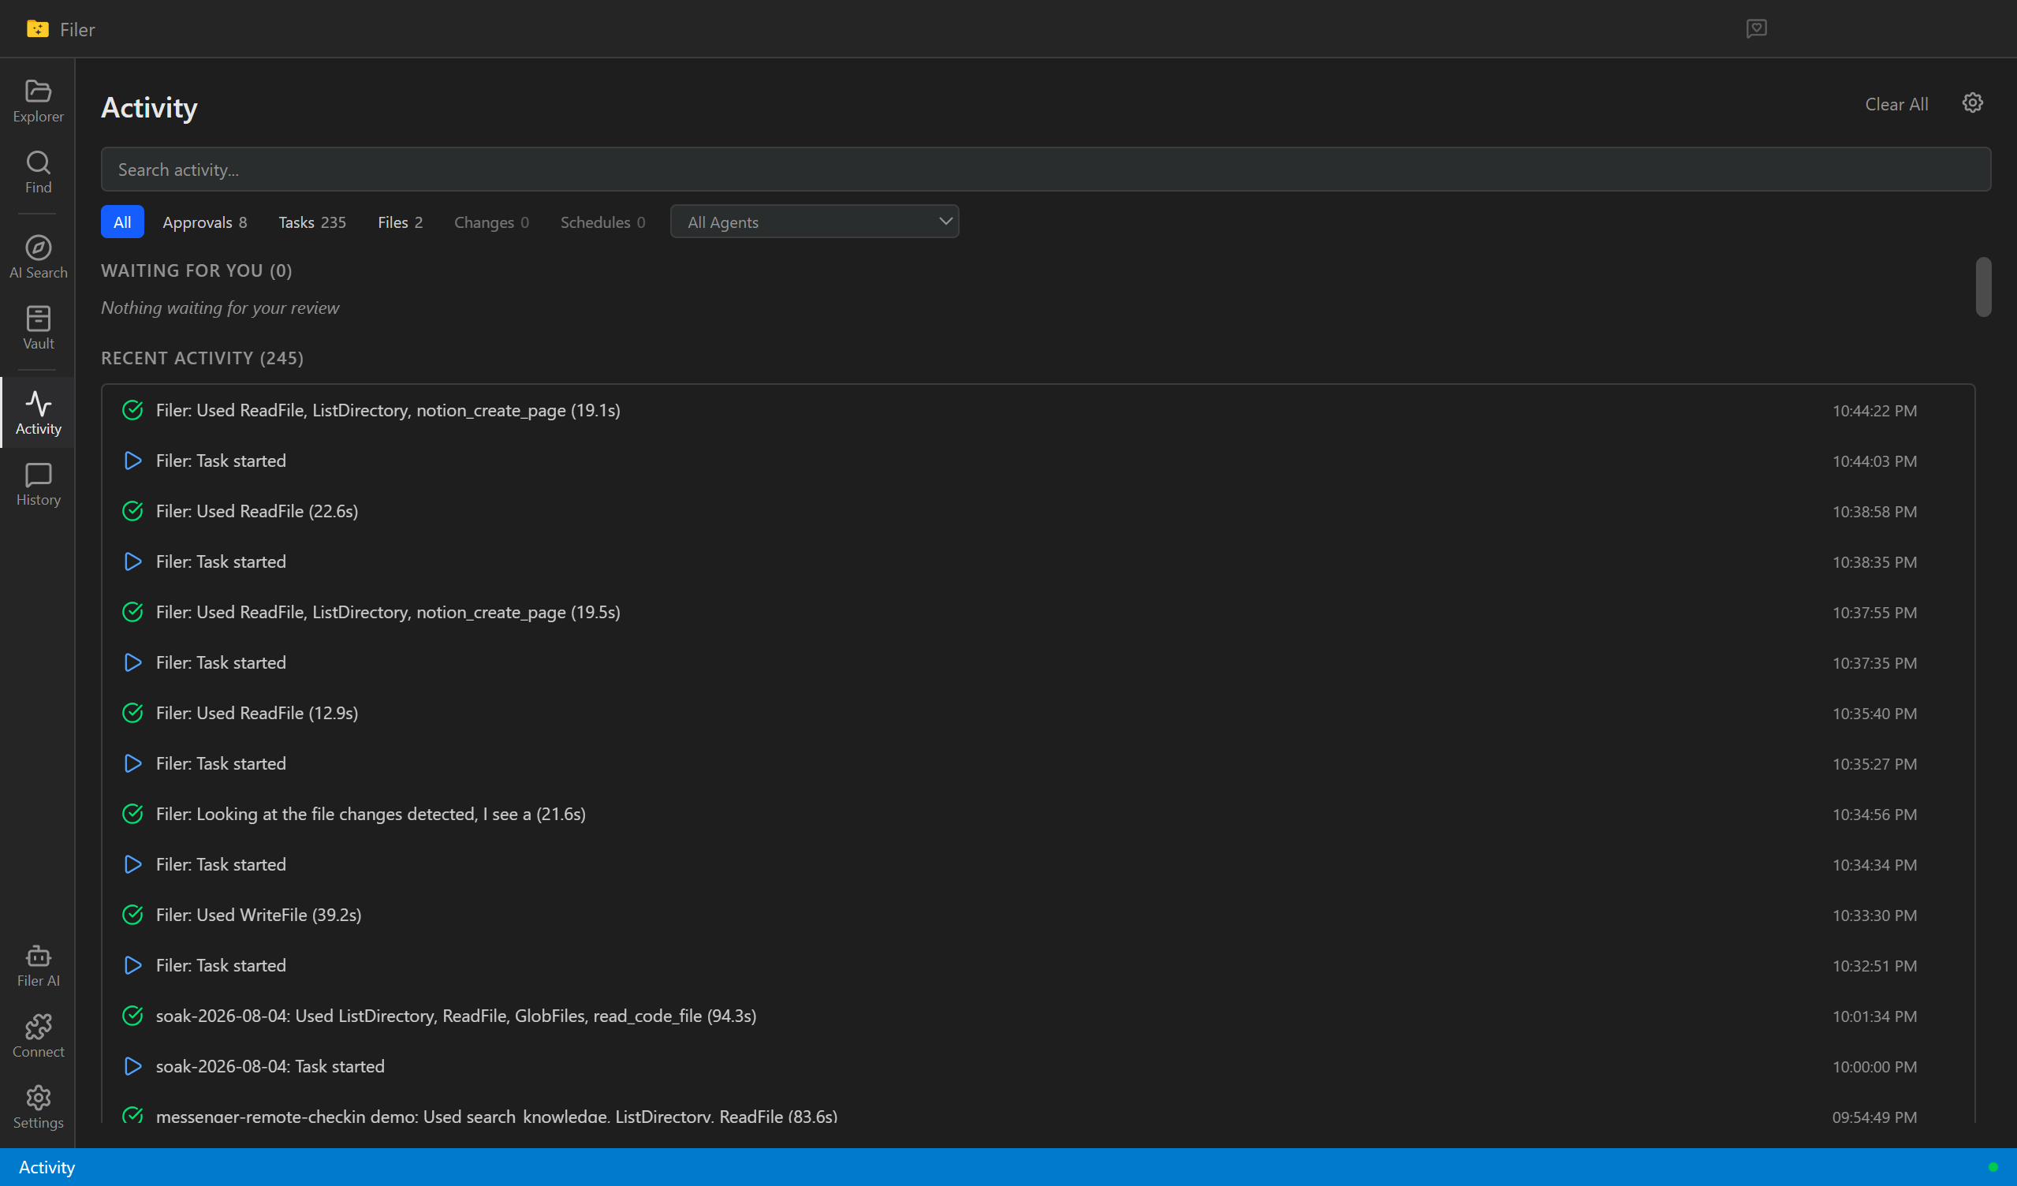This screenshot has width=2017, height=1186.
Task: Click the play icon at 10:38:35 PM
Action: [x=133, y=561]
